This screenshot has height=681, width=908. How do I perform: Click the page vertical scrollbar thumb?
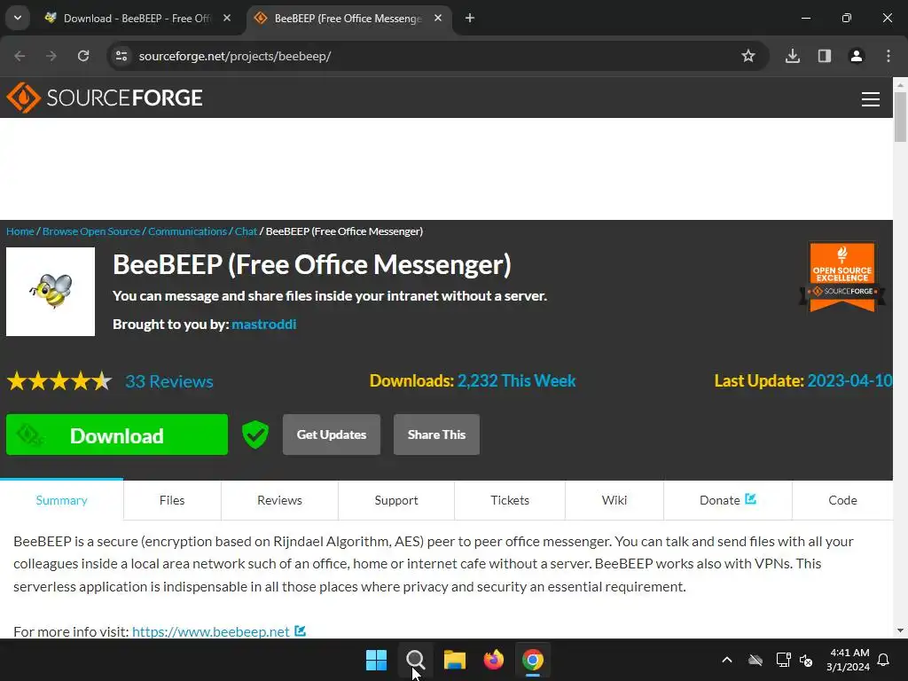tap(900, 116)
